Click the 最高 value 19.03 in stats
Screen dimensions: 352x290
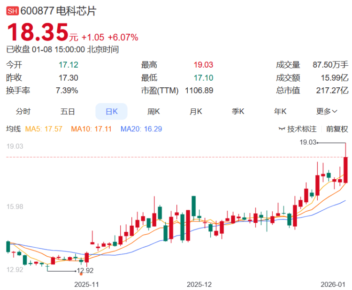[203, 65]
